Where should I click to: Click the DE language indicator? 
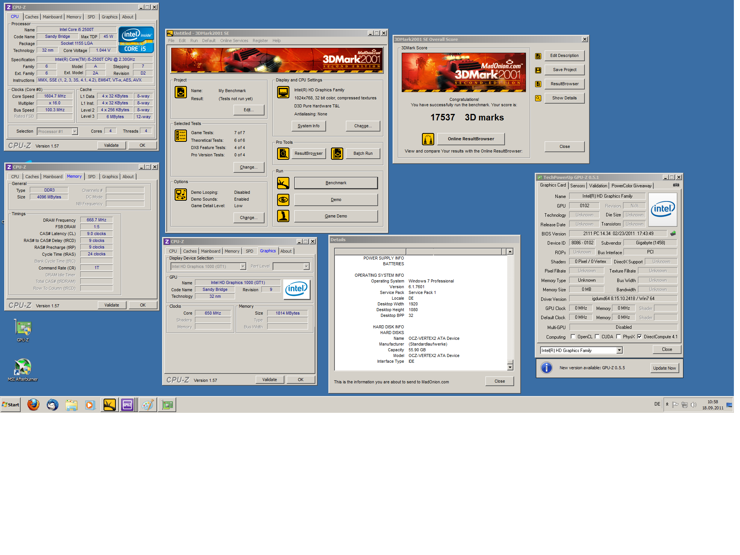coord(657,404)
